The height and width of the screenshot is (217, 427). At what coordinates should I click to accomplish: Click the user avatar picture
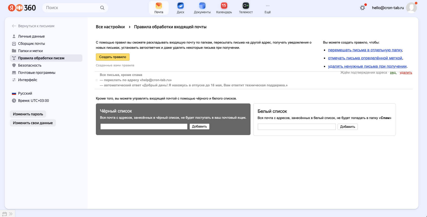411,8
